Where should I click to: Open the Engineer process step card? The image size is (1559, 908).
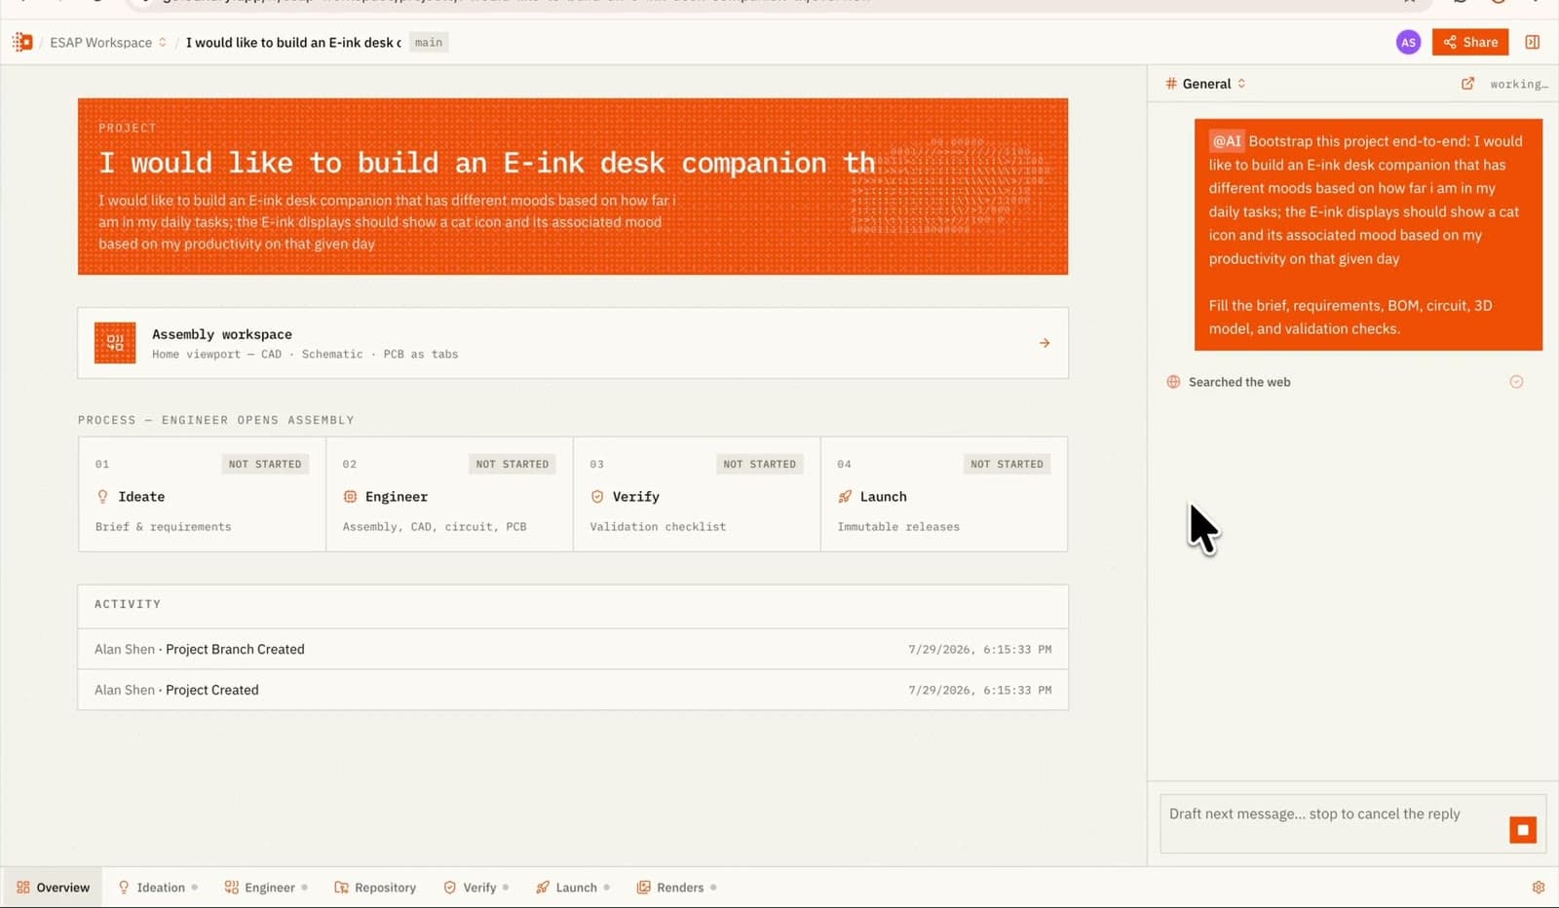pos(449,494)
